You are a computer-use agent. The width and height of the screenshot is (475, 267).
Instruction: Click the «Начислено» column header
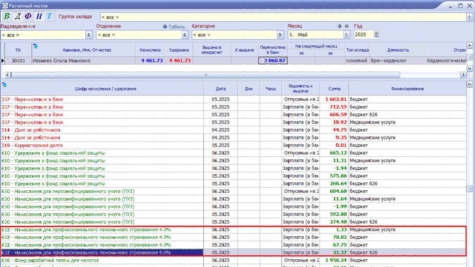click(x=150, y=50)
